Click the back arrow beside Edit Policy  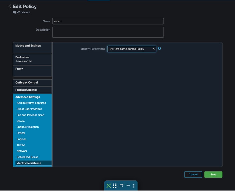pyautogui.click(x=10, y=7)
